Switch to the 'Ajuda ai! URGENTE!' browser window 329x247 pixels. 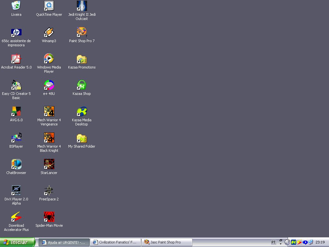pyautogui.click(x=64, y=242)
